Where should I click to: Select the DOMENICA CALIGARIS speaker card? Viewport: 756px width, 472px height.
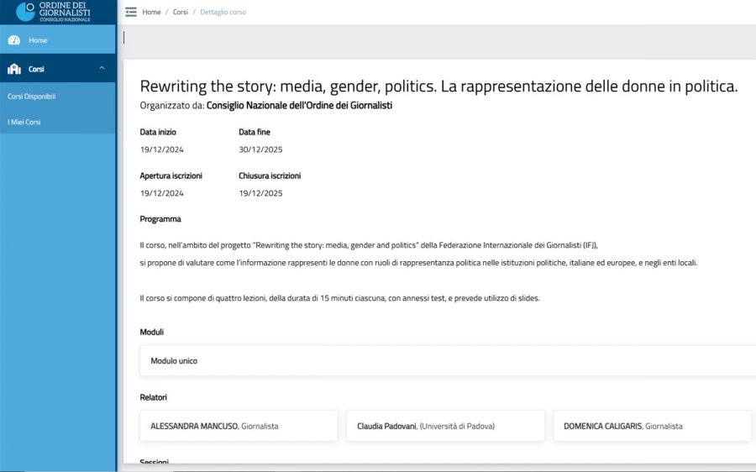click(x=652, y=426)
